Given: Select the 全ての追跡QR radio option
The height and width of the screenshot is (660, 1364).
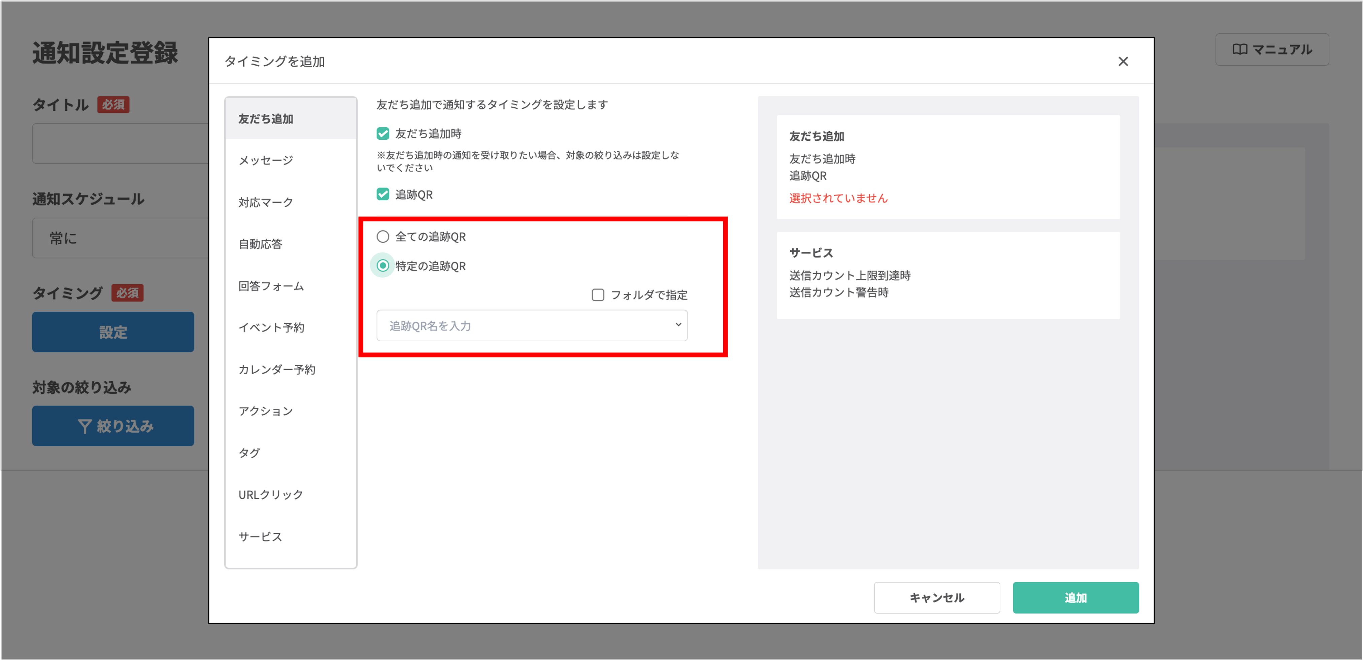Looking at the screenshot, I should point(383,237).
